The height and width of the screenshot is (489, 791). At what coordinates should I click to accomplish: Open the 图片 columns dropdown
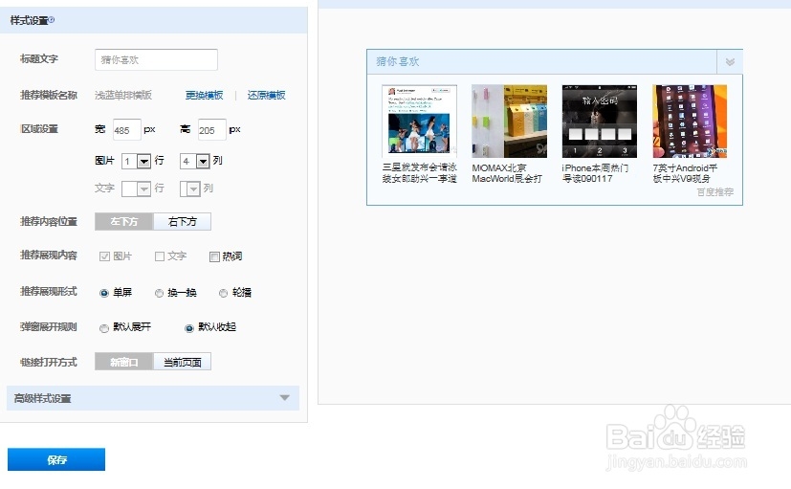(195, 161)
